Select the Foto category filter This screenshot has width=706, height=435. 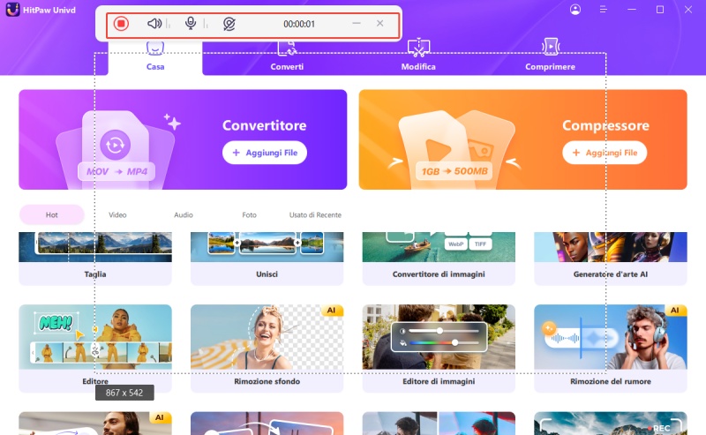pos(249,214)
